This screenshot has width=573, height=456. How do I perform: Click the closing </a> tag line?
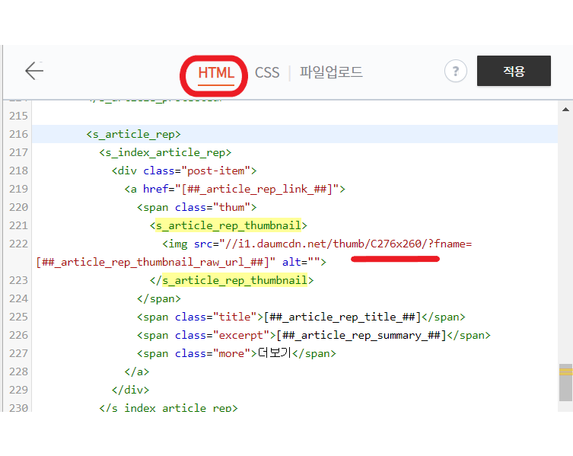click(137, 372)
